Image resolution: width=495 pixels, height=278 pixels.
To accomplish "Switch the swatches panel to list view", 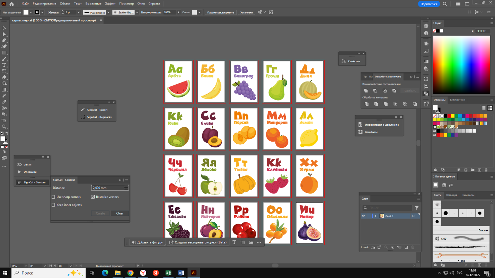I will point(484,108).
